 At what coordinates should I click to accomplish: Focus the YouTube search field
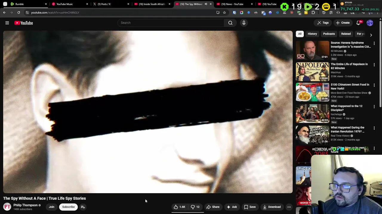pyautogui.click(x=171, y=23)
